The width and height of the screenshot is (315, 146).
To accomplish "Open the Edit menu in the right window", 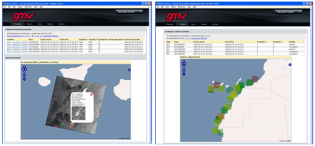I will pyautogui.click(x=162, y=7).
